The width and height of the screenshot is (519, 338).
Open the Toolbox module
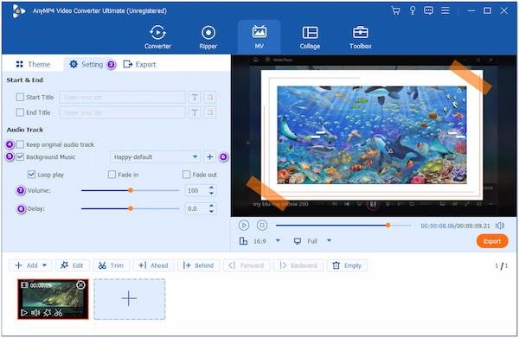point(360,37)
